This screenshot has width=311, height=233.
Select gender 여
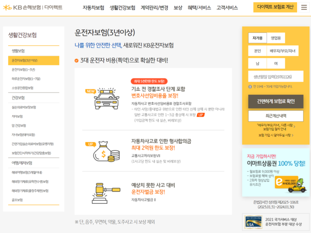pyautogui.click(x=276, y=63)
